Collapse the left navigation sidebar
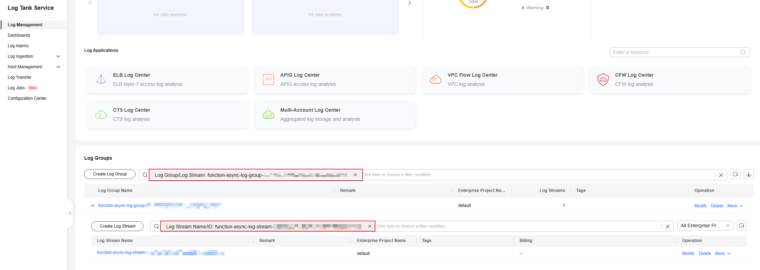The width and height of the screenshot is (760, 270). point(70,213)
